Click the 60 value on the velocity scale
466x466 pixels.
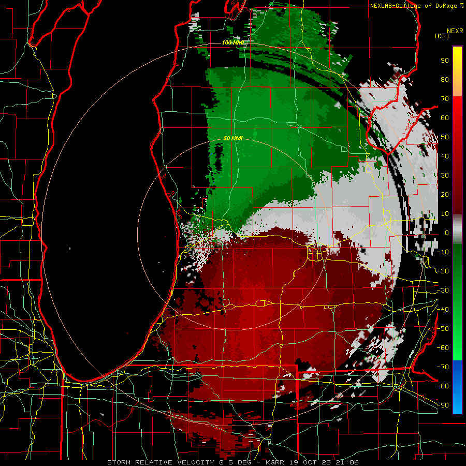(445, 118)
